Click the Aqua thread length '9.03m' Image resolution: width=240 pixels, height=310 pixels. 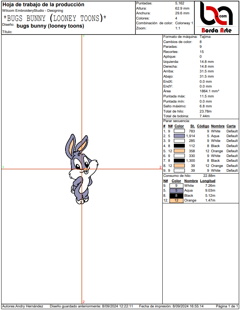210,190
